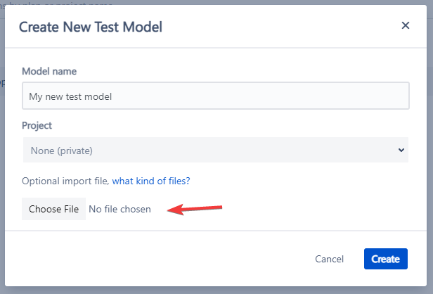433x294 pixels.
Task: Click the 'Optional import file,' text
Action: click(x=66, y=181)
